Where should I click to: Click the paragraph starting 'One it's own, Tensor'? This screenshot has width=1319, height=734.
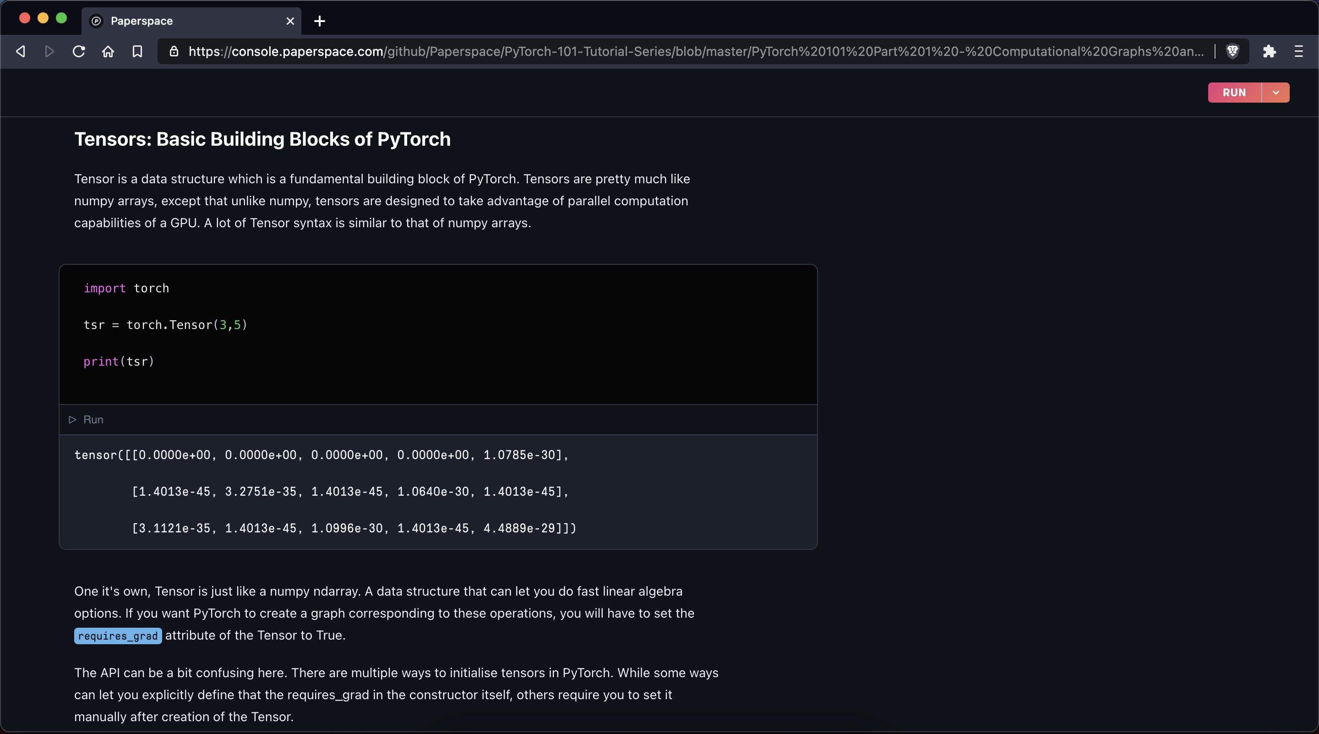click(384, 613)
